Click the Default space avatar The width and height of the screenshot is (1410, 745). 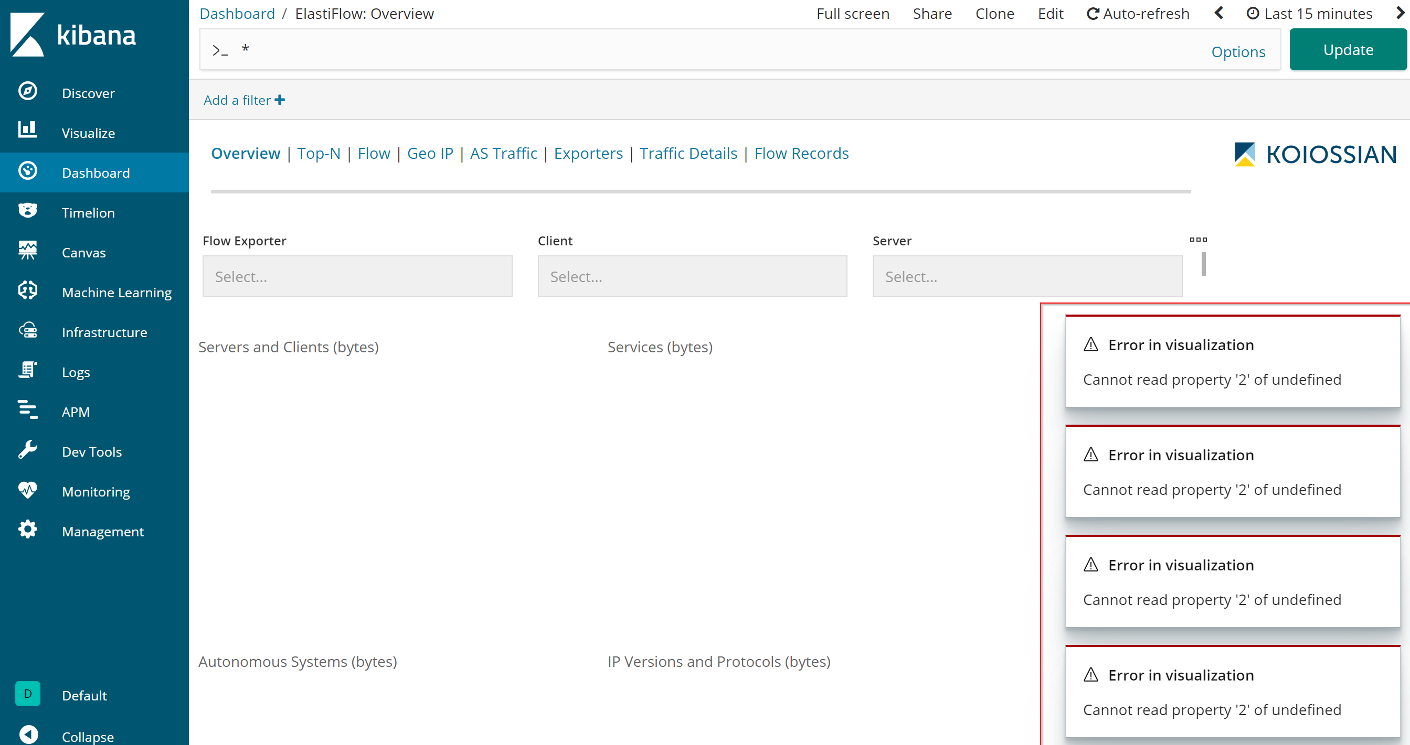pyautogui.click(x=27, y=694)
